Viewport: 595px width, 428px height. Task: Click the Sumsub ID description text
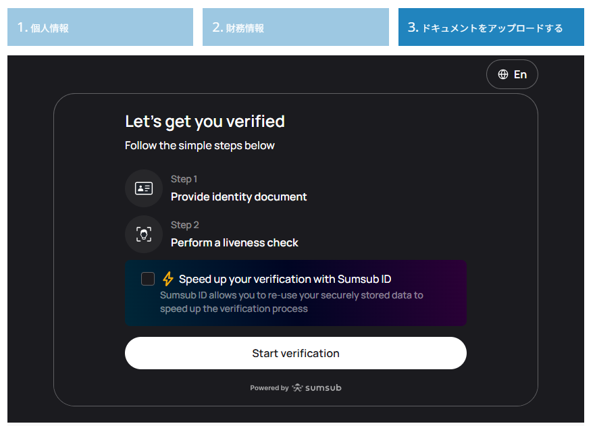pyautogui.click(x=291, y=302)
